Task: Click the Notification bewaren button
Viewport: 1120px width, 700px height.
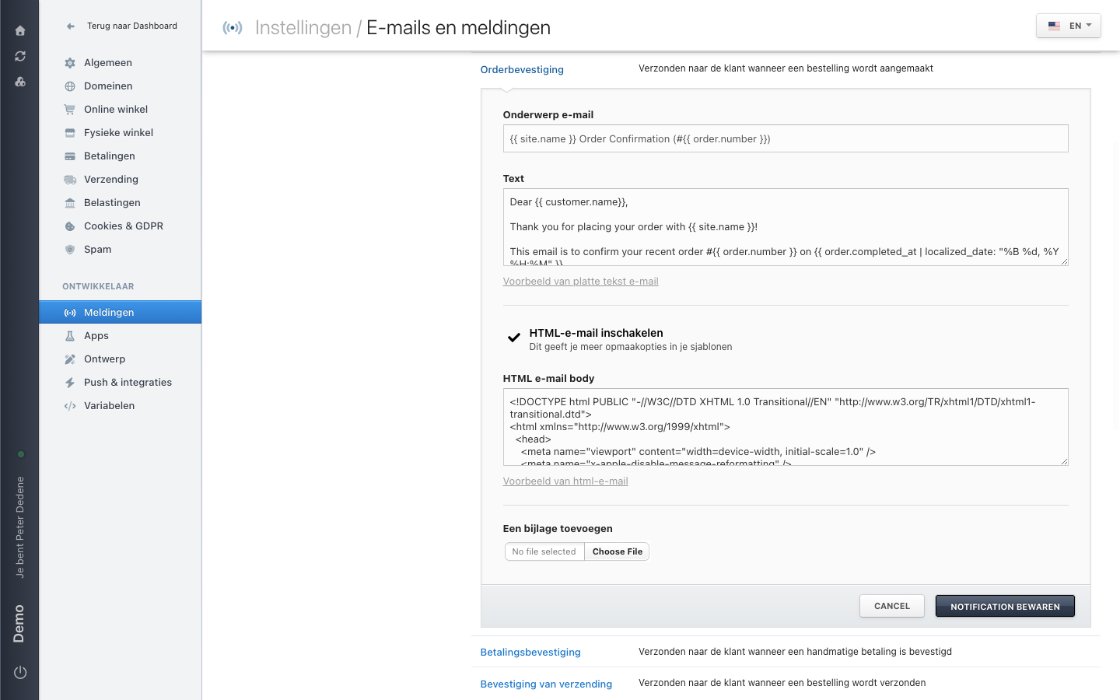Action: 1005,607
